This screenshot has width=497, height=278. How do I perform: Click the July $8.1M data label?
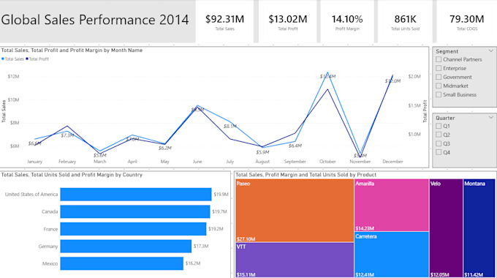tap(229, 127)
